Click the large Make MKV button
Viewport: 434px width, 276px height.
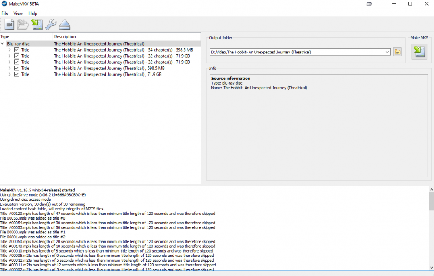click(x=419, y=52)
